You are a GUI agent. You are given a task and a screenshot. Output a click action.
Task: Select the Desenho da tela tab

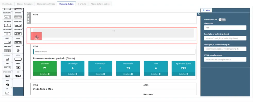click(x=66, y=4)
